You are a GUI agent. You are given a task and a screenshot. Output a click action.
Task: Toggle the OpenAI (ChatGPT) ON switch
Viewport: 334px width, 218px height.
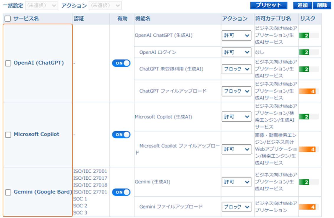[121, 63]
